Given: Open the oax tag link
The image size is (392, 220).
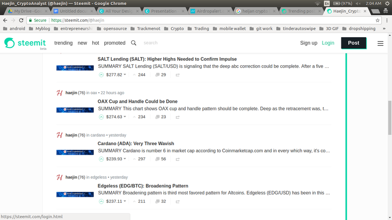Looking at the screenshot, I should 94,93.
